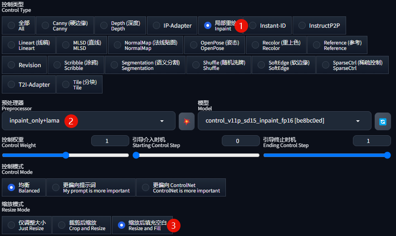
Task: Click the Ending Control Step value field
Action: 372,141
